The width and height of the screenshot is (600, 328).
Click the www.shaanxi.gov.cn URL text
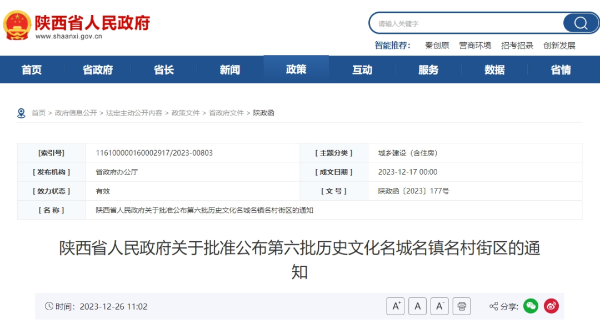click(69, 36)
